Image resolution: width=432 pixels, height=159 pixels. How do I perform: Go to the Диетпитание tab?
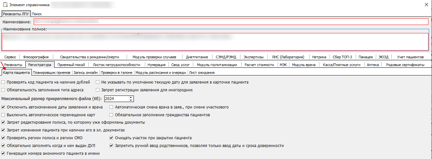click(197, 57)
